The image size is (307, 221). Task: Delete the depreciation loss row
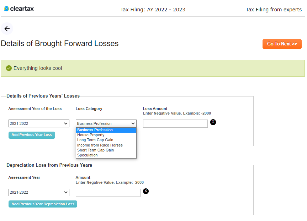point(146,191)
